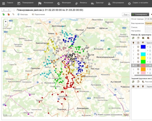152x121 pixels.
Task: Toggle the lightbulb in the blue trip row
Action: (x=133, y=47)
